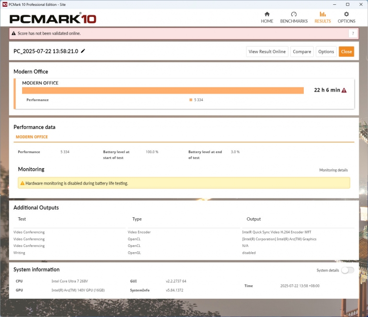The width and height of the screenshot is (368, 317).
Task: Click CPU value Intel Core Ultra 7 268V
Action: pos(69,281)
